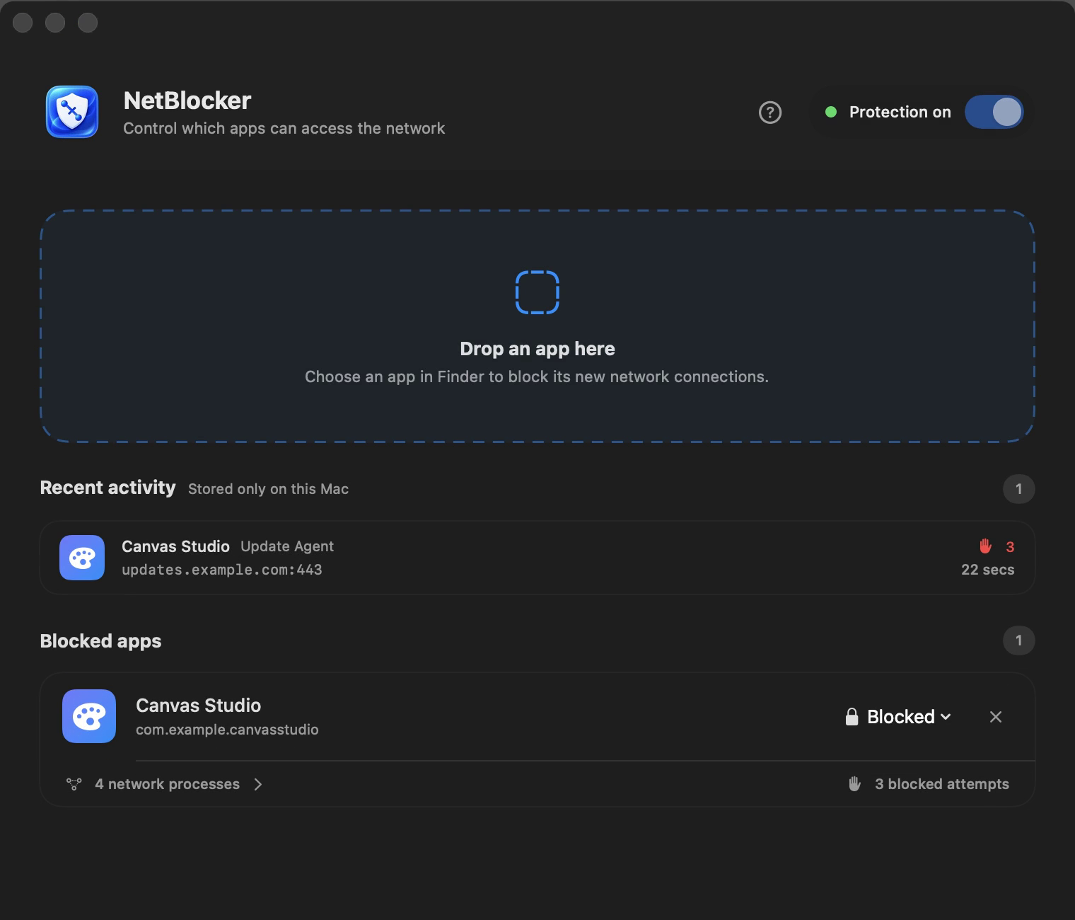
Task: Click the hand icon beside 3 blocked attempts
Action: pos(854,783)
